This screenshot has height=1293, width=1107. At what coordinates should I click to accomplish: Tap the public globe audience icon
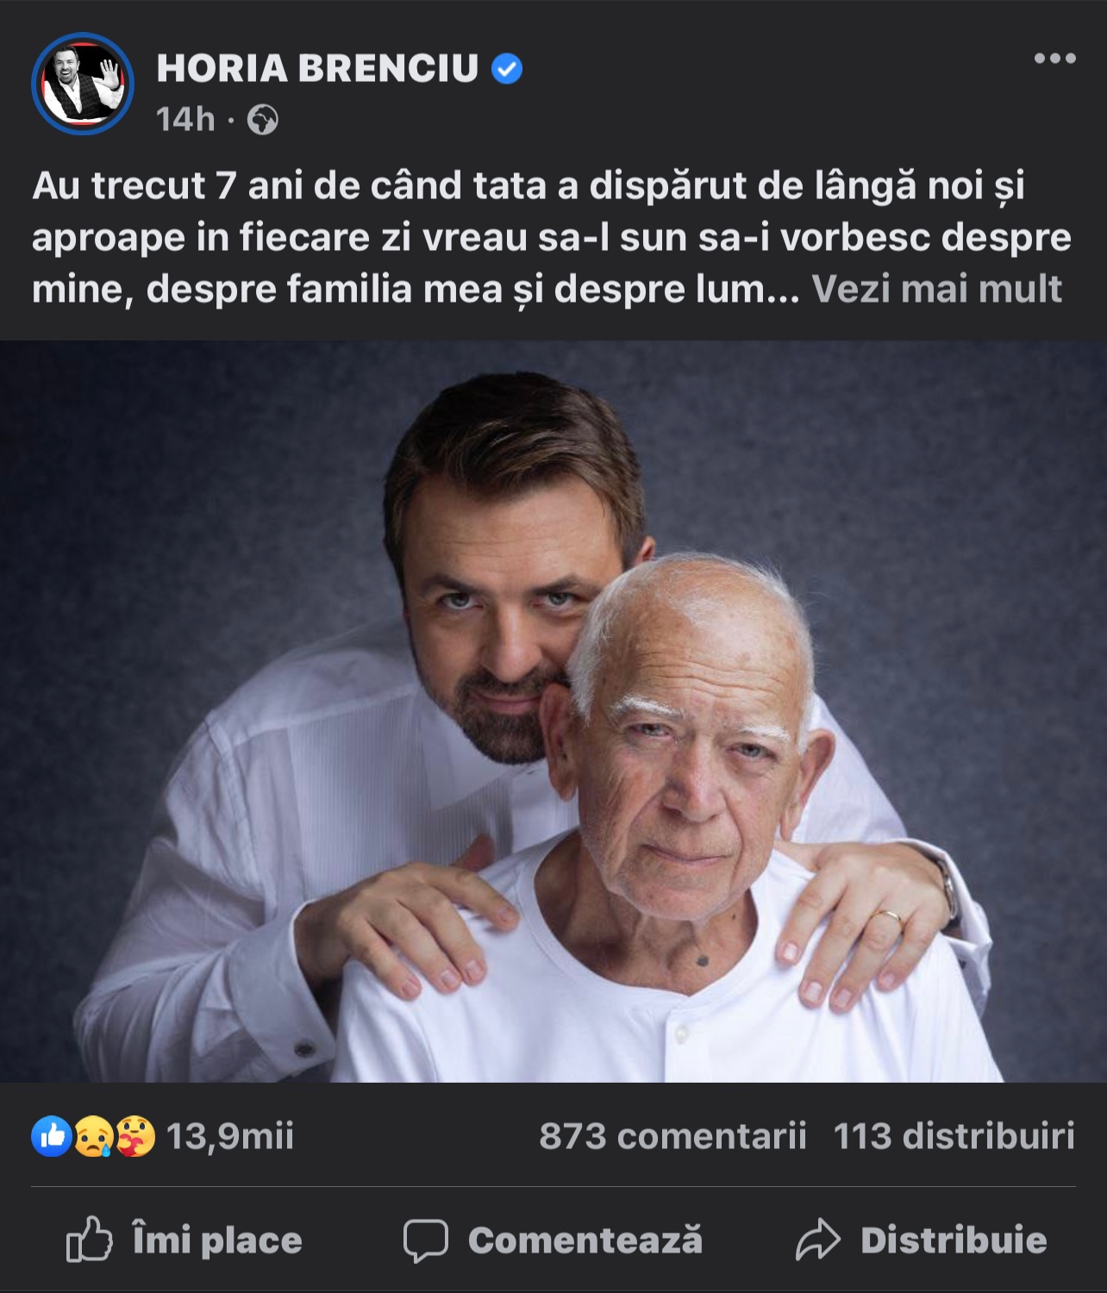pyautogui.click(x=263, y=120)
